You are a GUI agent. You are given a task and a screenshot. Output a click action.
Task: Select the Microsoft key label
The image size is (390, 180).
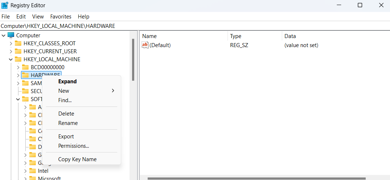49,178
